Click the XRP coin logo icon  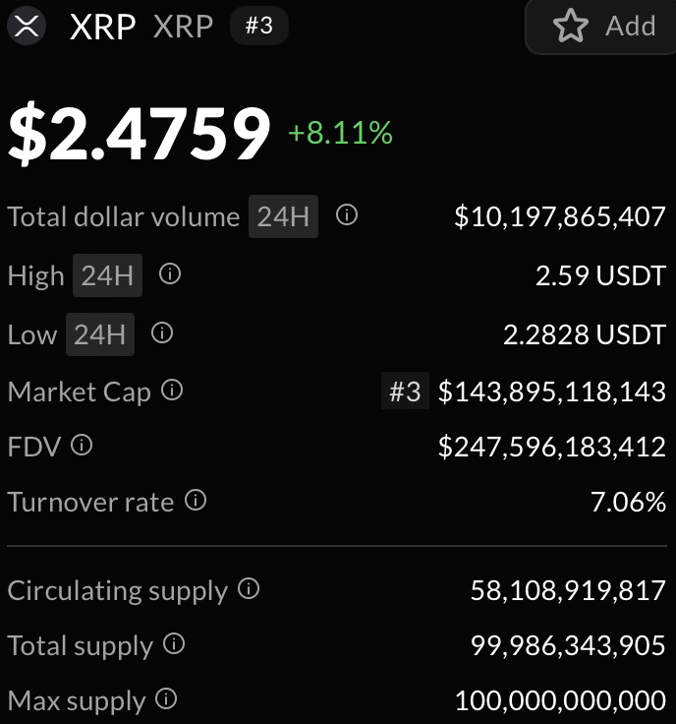(x=28, y=26)
